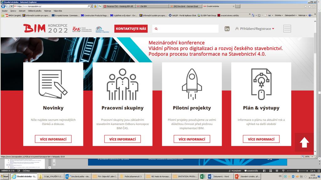This screenshot has width=321, height=180.
Task: Click the Pilotní projekty rocket icon
Action: 192,84
